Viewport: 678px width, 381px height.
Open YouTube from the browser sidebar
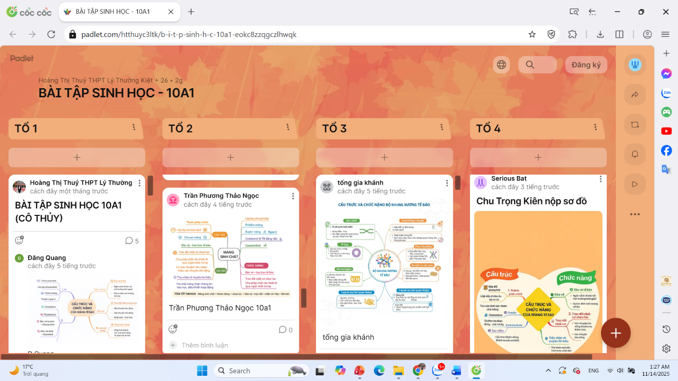(666, 131)
